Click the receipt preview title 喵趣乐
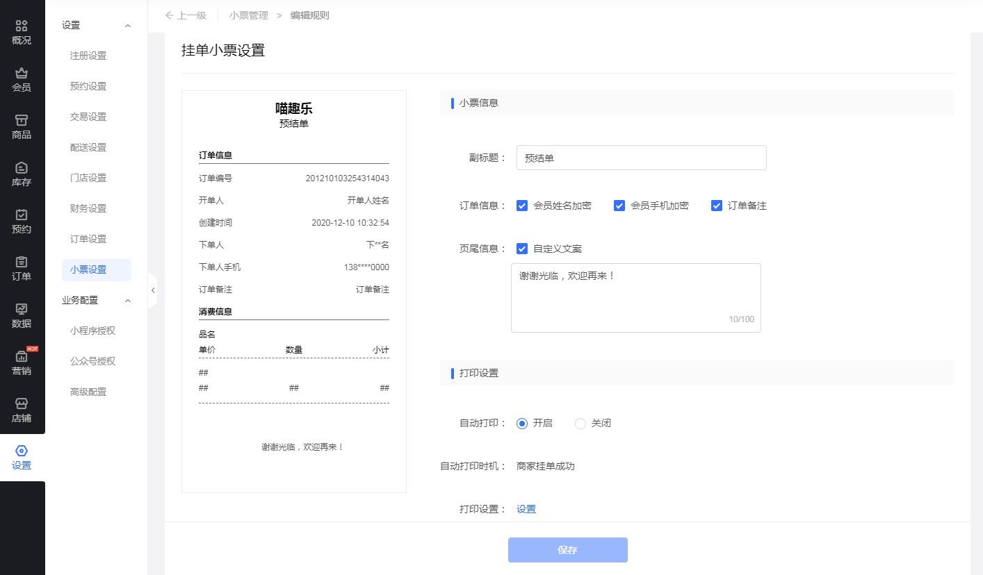This screenshot has width=983, height=575. (294, 108)
